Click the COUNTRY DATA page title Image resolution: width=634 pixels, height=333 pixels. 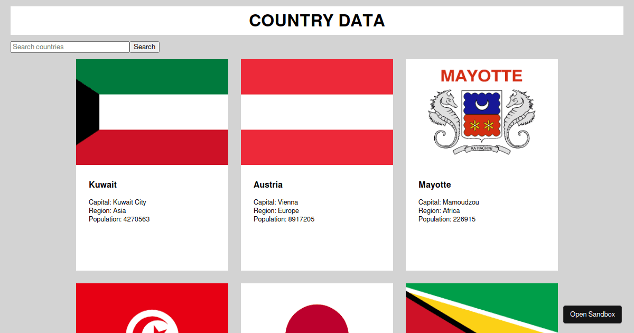(316, 21)
